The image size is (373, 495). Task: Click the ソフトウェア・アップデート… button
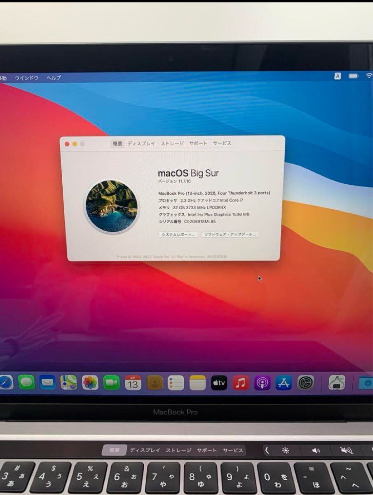pyautogui.click(x=230, y=234)
